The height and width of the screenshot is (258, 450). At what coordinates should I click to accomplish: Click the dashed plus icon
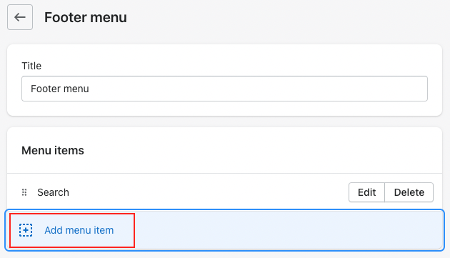(x=26, y=230)
